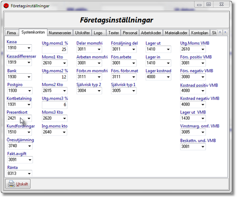Expand the Kassa account dropdown
Image resolution: width=237 pixels, height=198 pixels.
29,48
